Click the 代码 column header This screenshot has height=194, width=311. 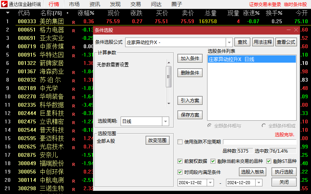pyautogui.click(x=24, y=13)
